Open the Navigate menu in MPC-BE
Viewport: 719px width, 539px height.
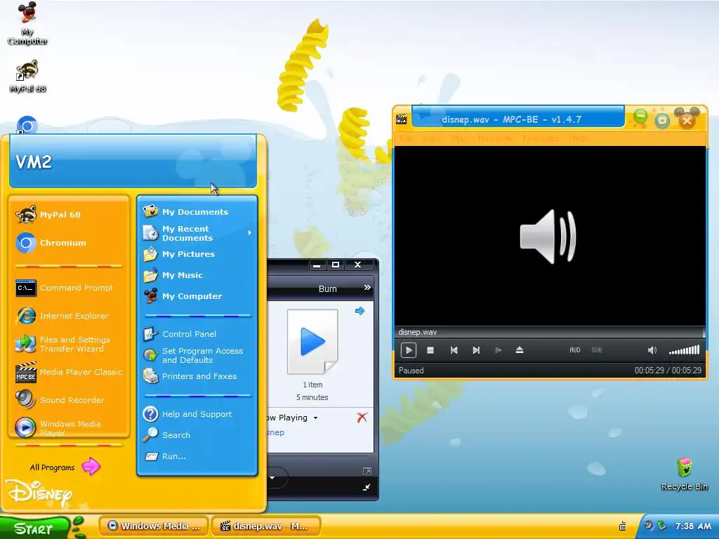click(495, 138)
